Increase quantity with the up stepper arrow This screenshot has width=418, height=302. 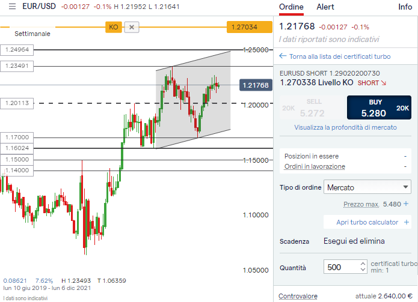coord(361,264)
